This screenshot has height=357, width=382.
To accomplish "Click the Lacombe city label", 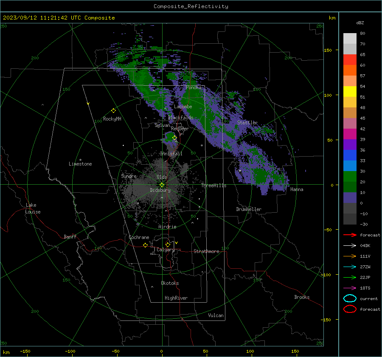I will coord(183,107).
